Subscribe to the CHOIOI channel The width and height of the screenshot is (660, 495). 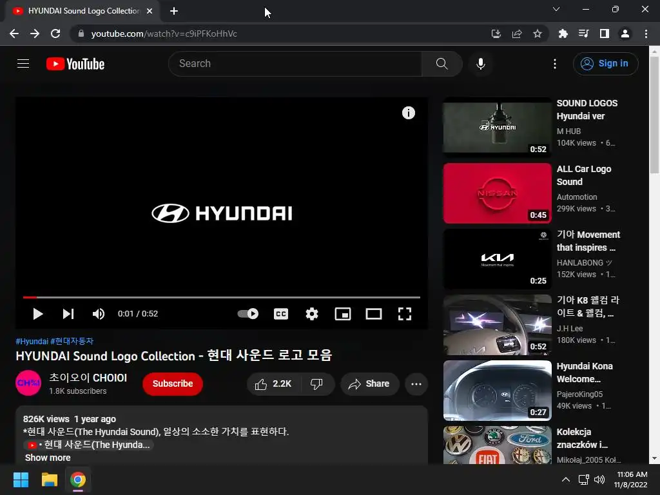[x=173, y=384]
